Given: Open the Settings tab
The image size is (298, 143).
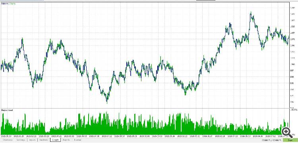Looking at the screenshot, I should 21,140.
